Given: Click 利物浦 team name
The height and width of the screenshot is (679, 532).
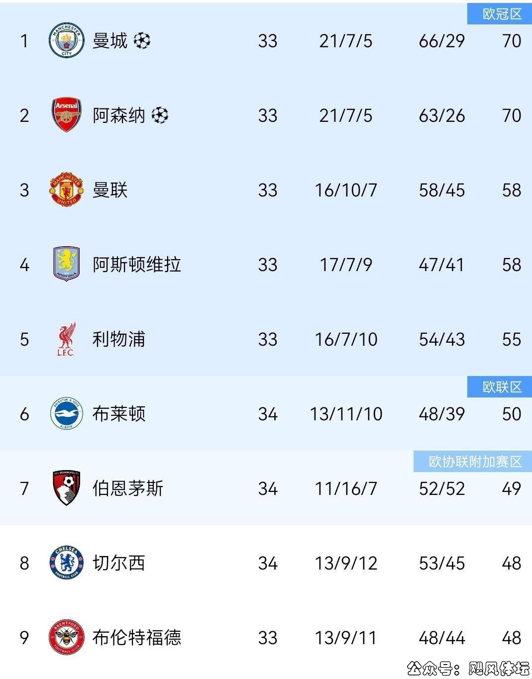Looking at the screenshot, I should click(118, 339).
